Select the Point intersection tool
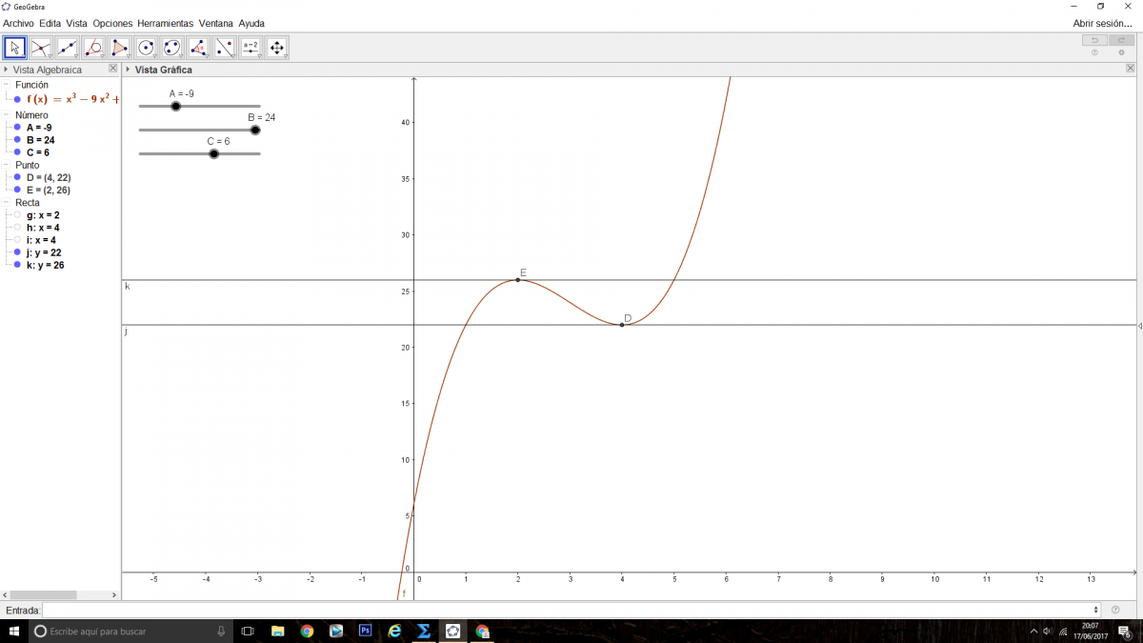Image resolution: width=1143 pixels, height=643 pixels. point(40,48)
